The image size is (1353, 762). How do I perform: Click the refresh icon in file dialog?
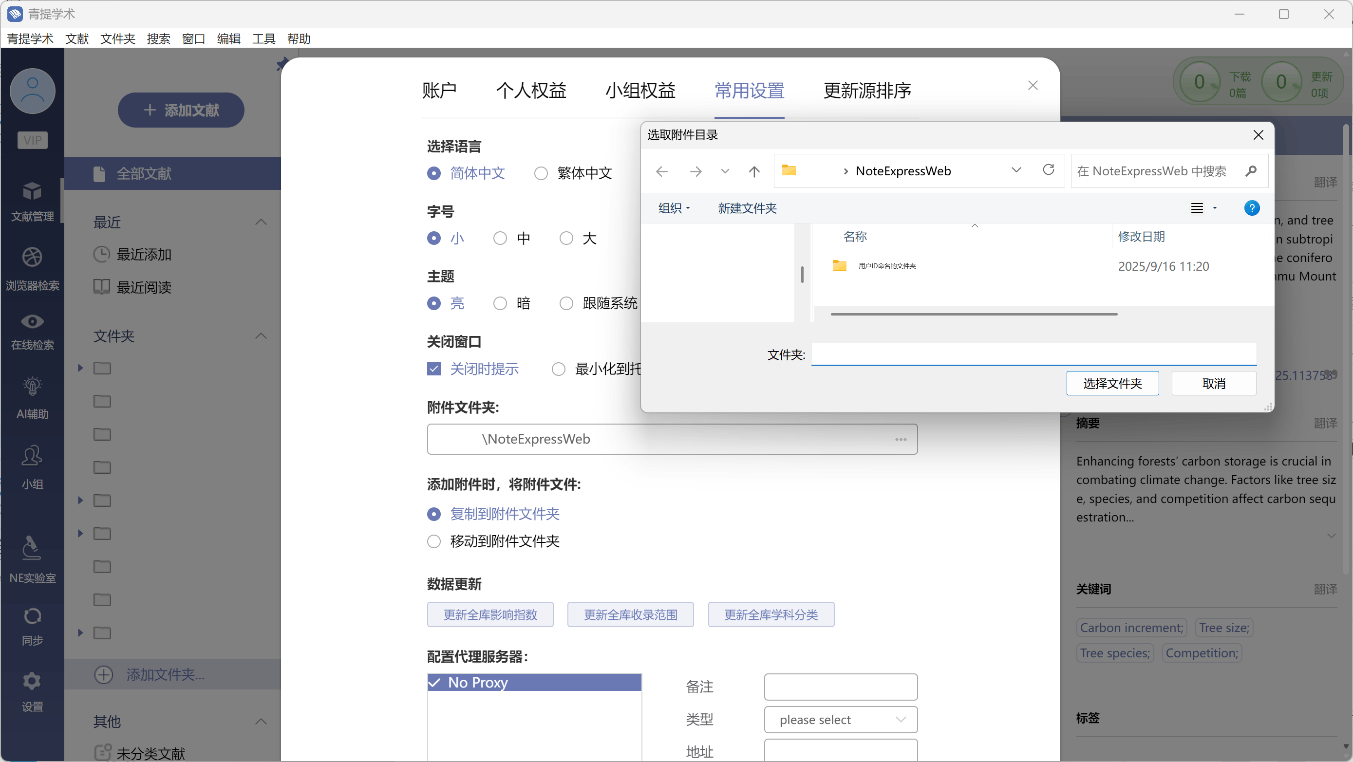pos(1049,170)
